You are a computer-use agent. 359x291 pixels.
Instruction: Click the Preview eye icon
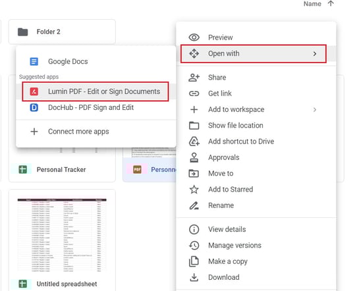(194, 38)
